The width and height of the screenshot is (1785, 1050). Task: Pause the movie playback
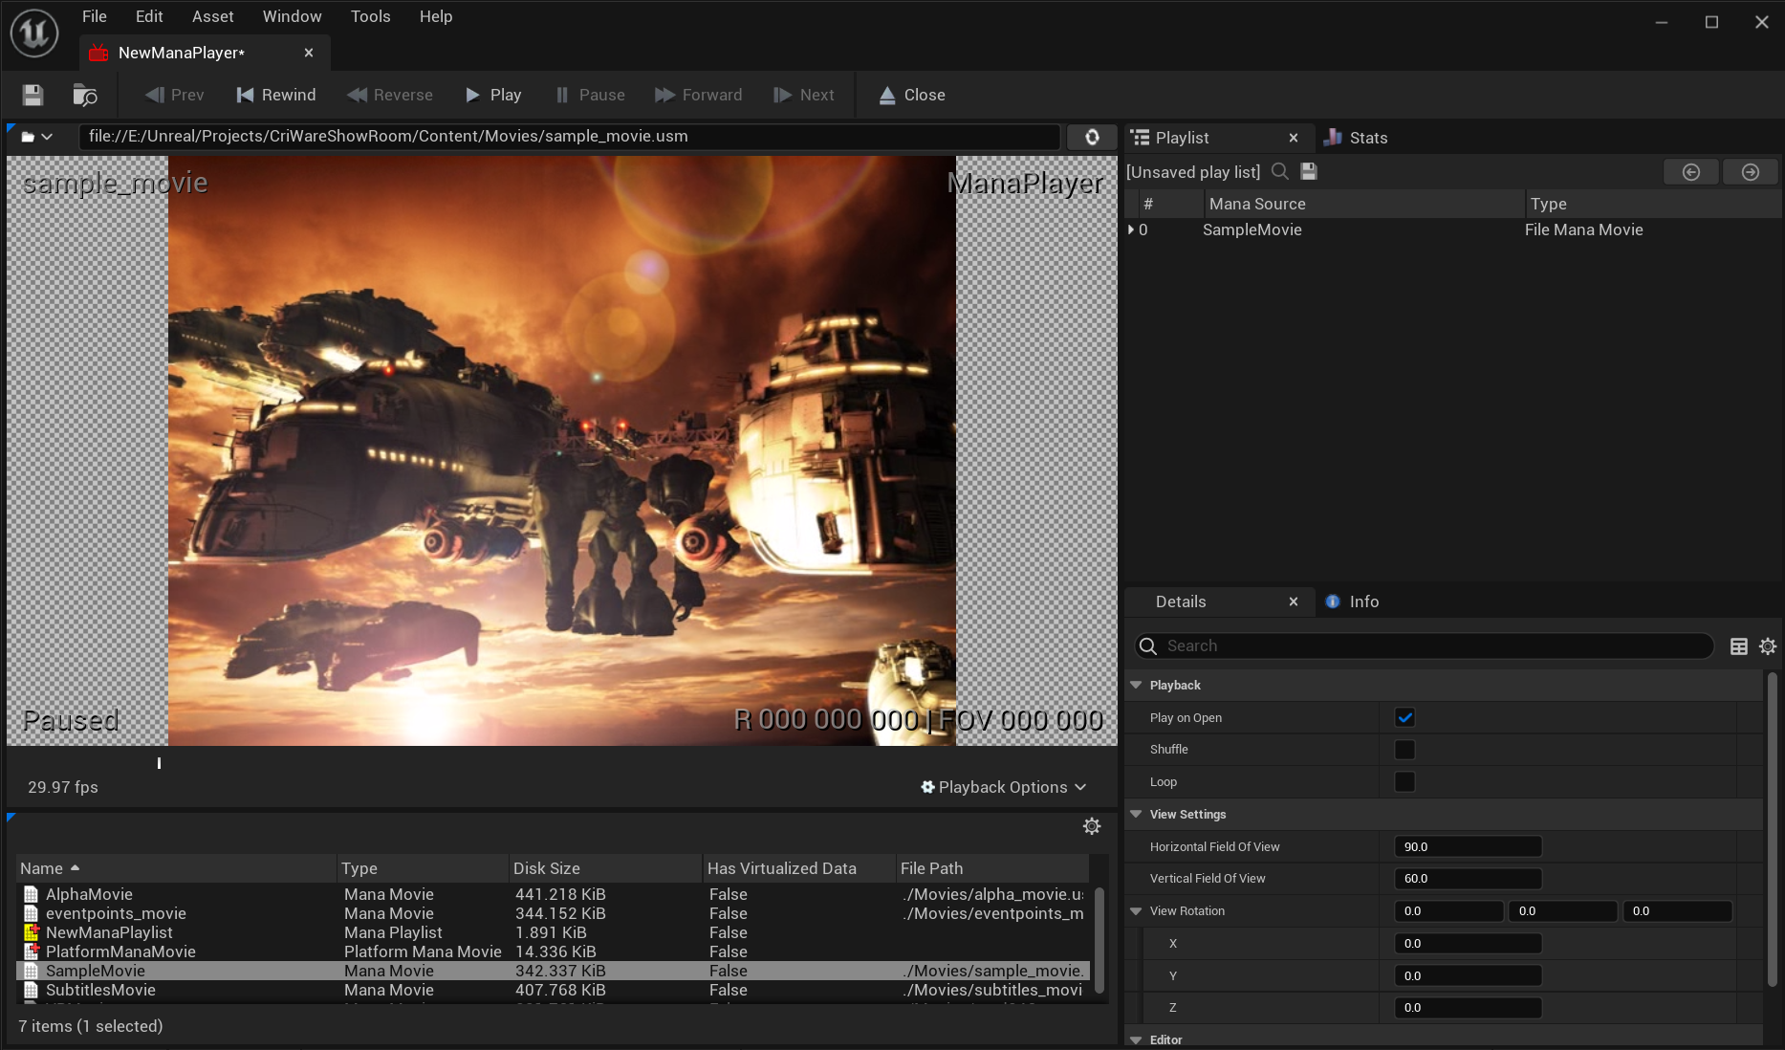pyautogui.click(x=590, y=95)
